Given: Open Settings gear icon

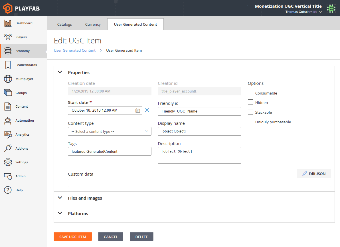Looking at the screenshot, I should 8,162.
